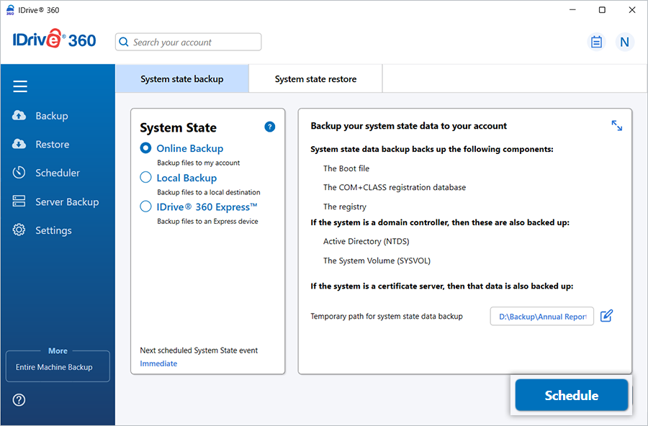Select the System state backup tab
648x426 pixels.
coord(182,79)
